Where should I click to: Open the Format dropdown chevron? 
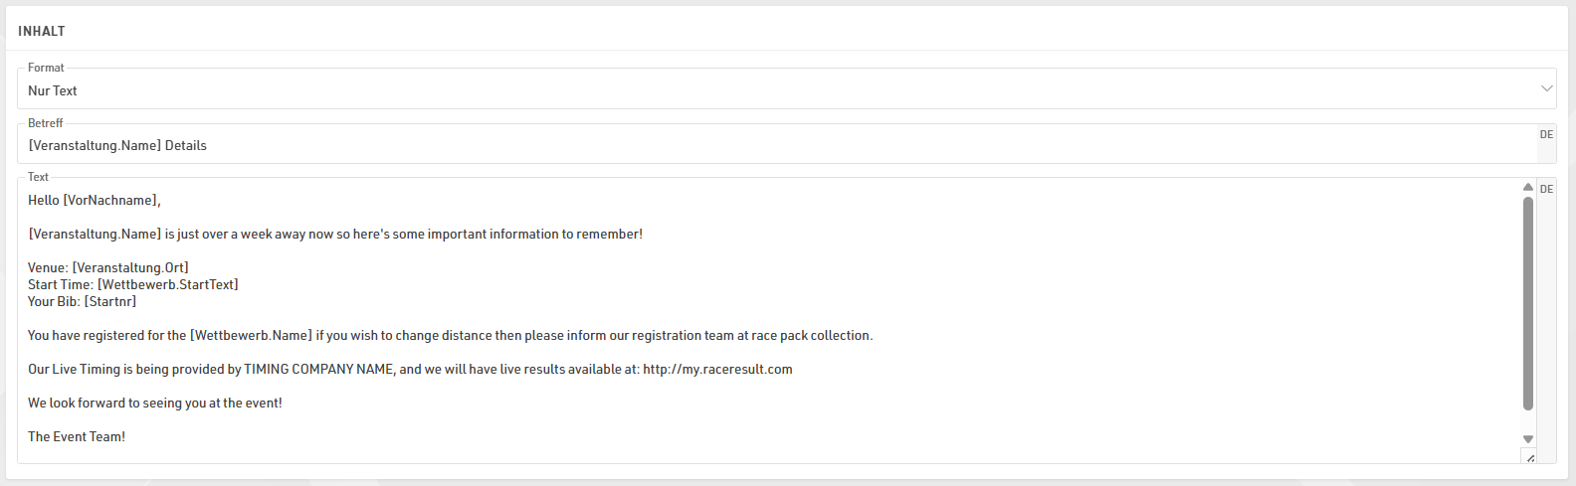coord(1547,88)
